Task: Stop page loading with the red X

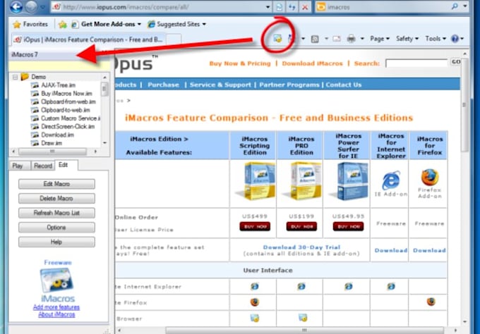Action: click(x=305, y=7)
